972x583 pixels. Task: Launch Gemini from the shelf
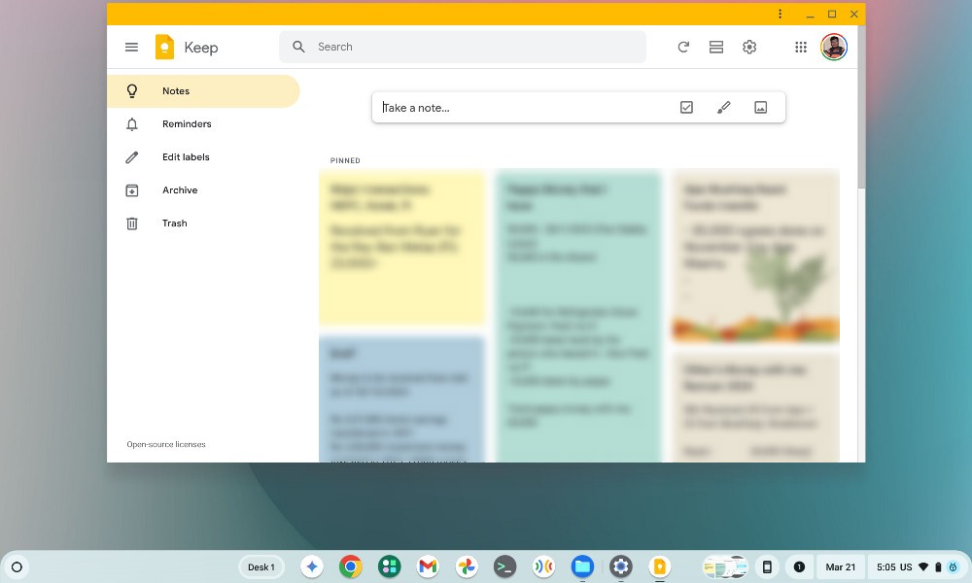pyautogui.click(x=312, y=566)
